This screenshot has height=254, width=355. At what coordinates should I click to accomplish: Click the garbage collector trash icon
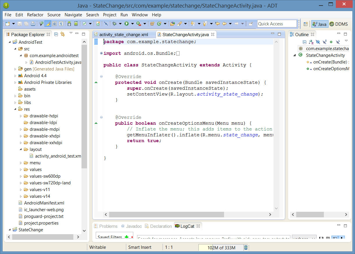tap(246, 248)
